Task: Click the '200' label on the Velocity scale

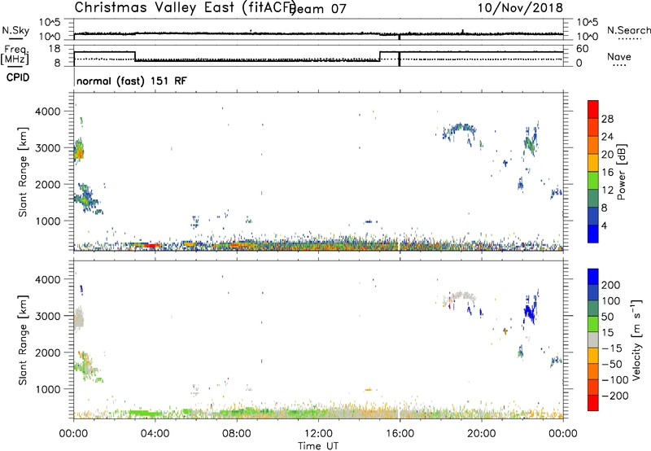Action: click(611, 285)
